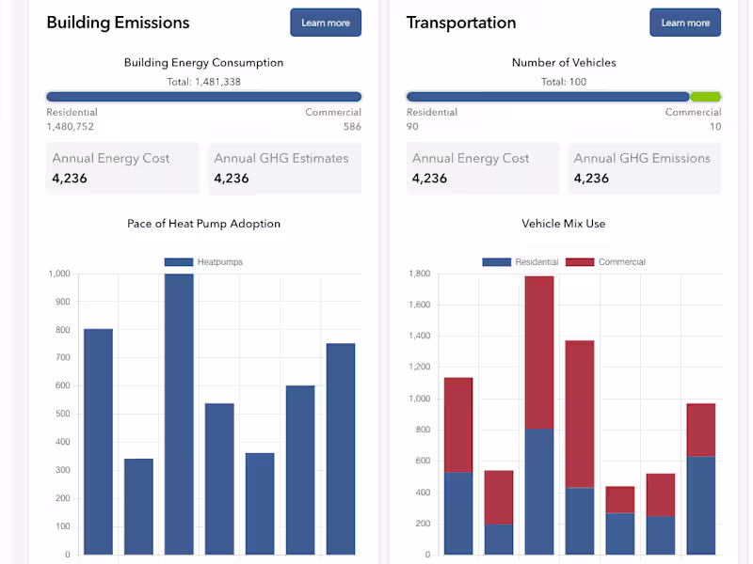The height and width of the screenshot is (564, 753).
Task: Select Annual Energy Cost card under Transportation
Action: [483, 168]
